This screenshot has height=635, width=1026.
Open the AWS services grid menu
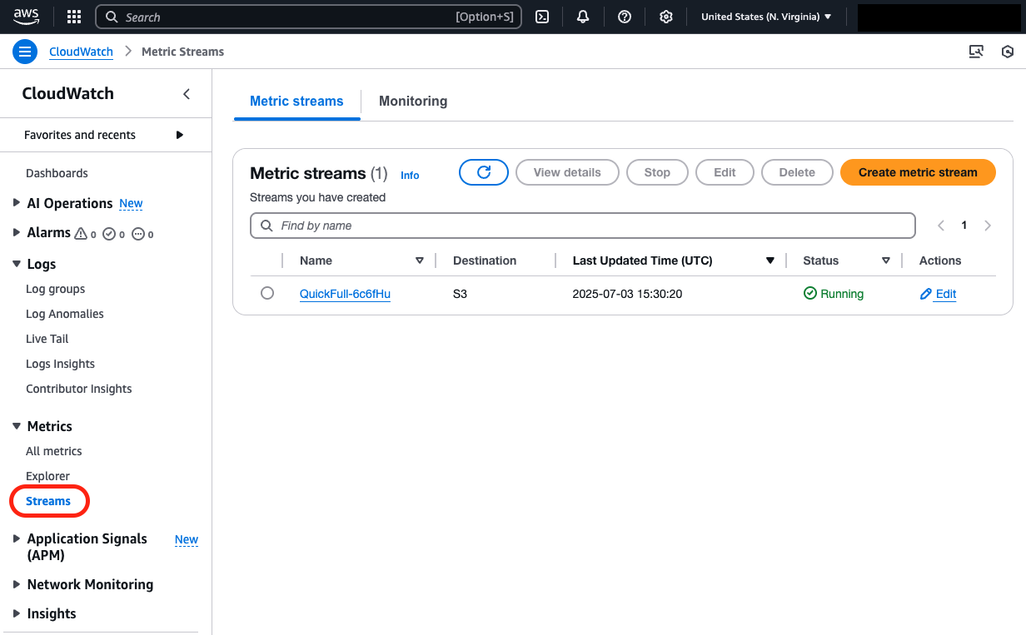tap(74, 17)
